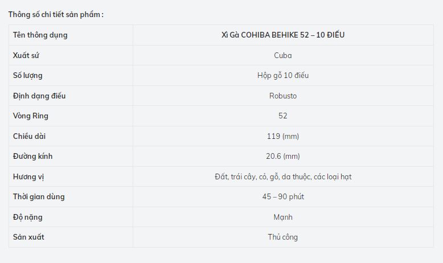Click the 'Hương vị' flavor description text
Screen dimensions: 443x263
click(x=283, y=176)
